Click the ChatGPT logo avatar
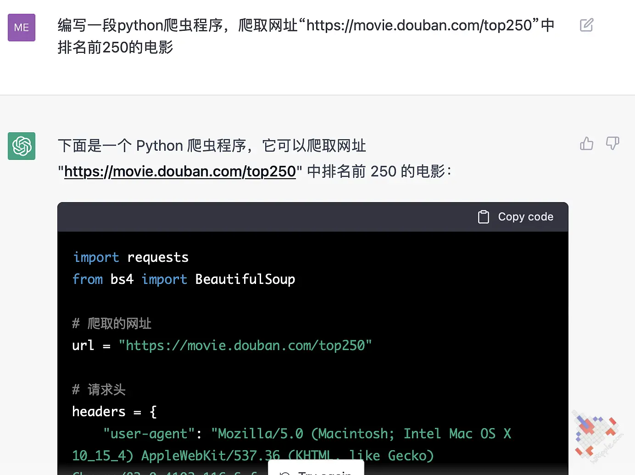This screenshot has width=635, height=475. pos(22,146)
